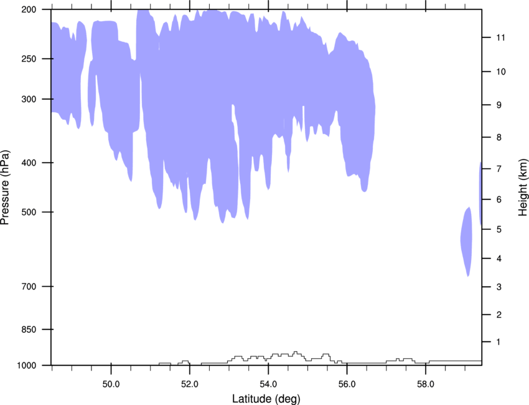529x405 pixels.
Task: Click the 56.0 latitude tick label
Action: click(x=347, y=384)
